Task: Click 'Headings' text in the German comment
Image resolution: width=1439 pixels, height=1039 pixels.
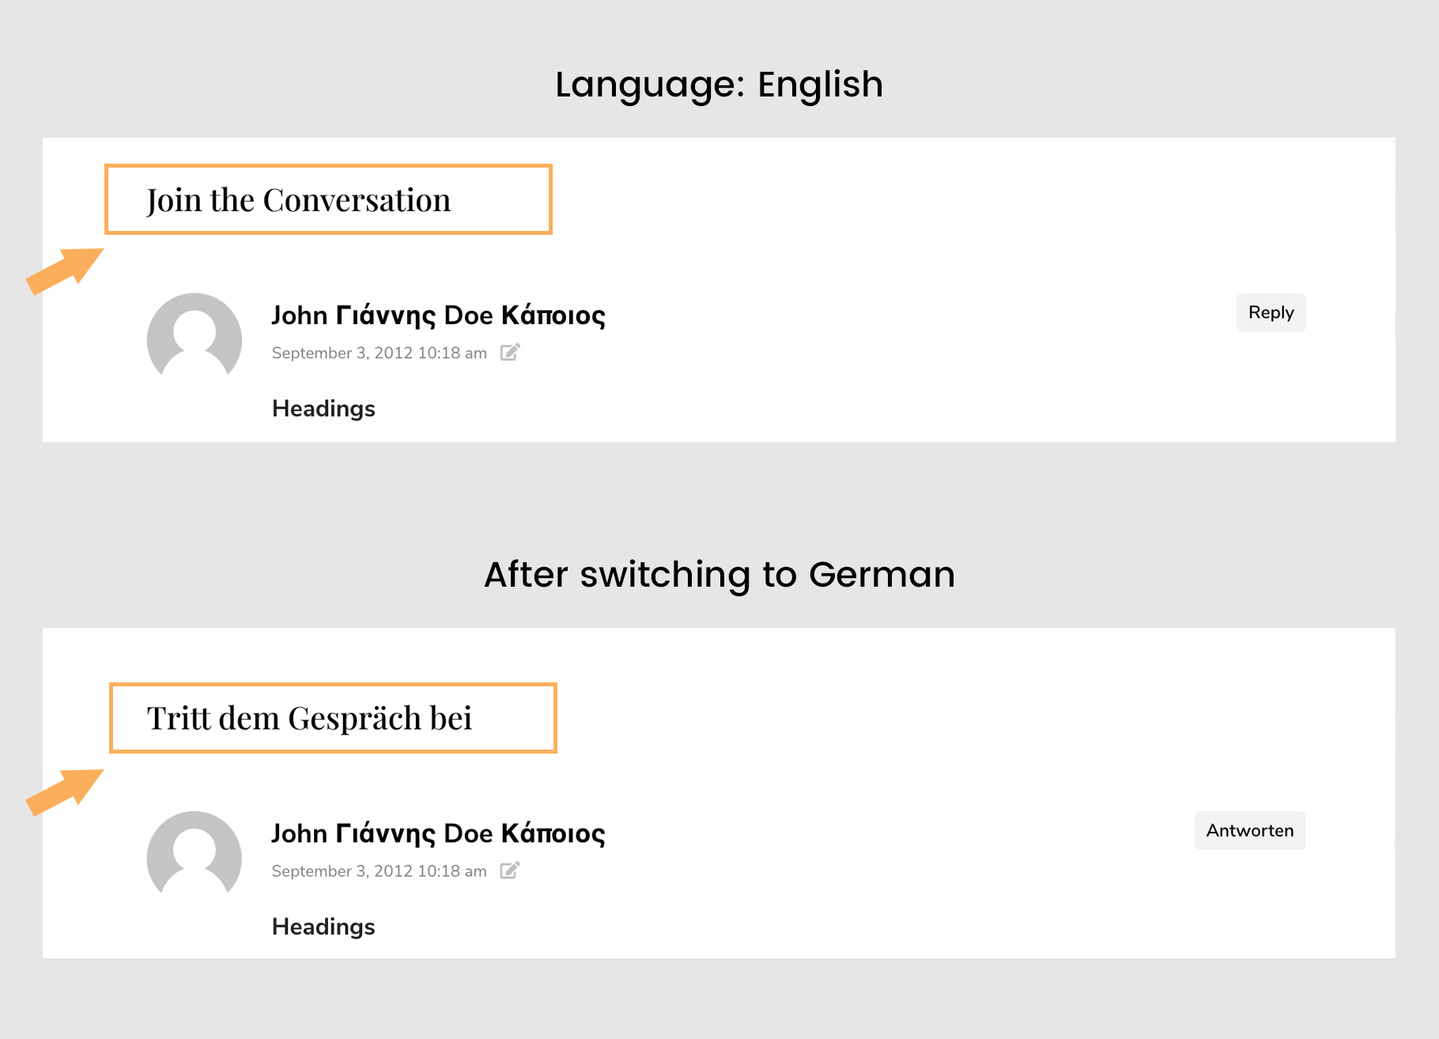Action: [323, 927]
